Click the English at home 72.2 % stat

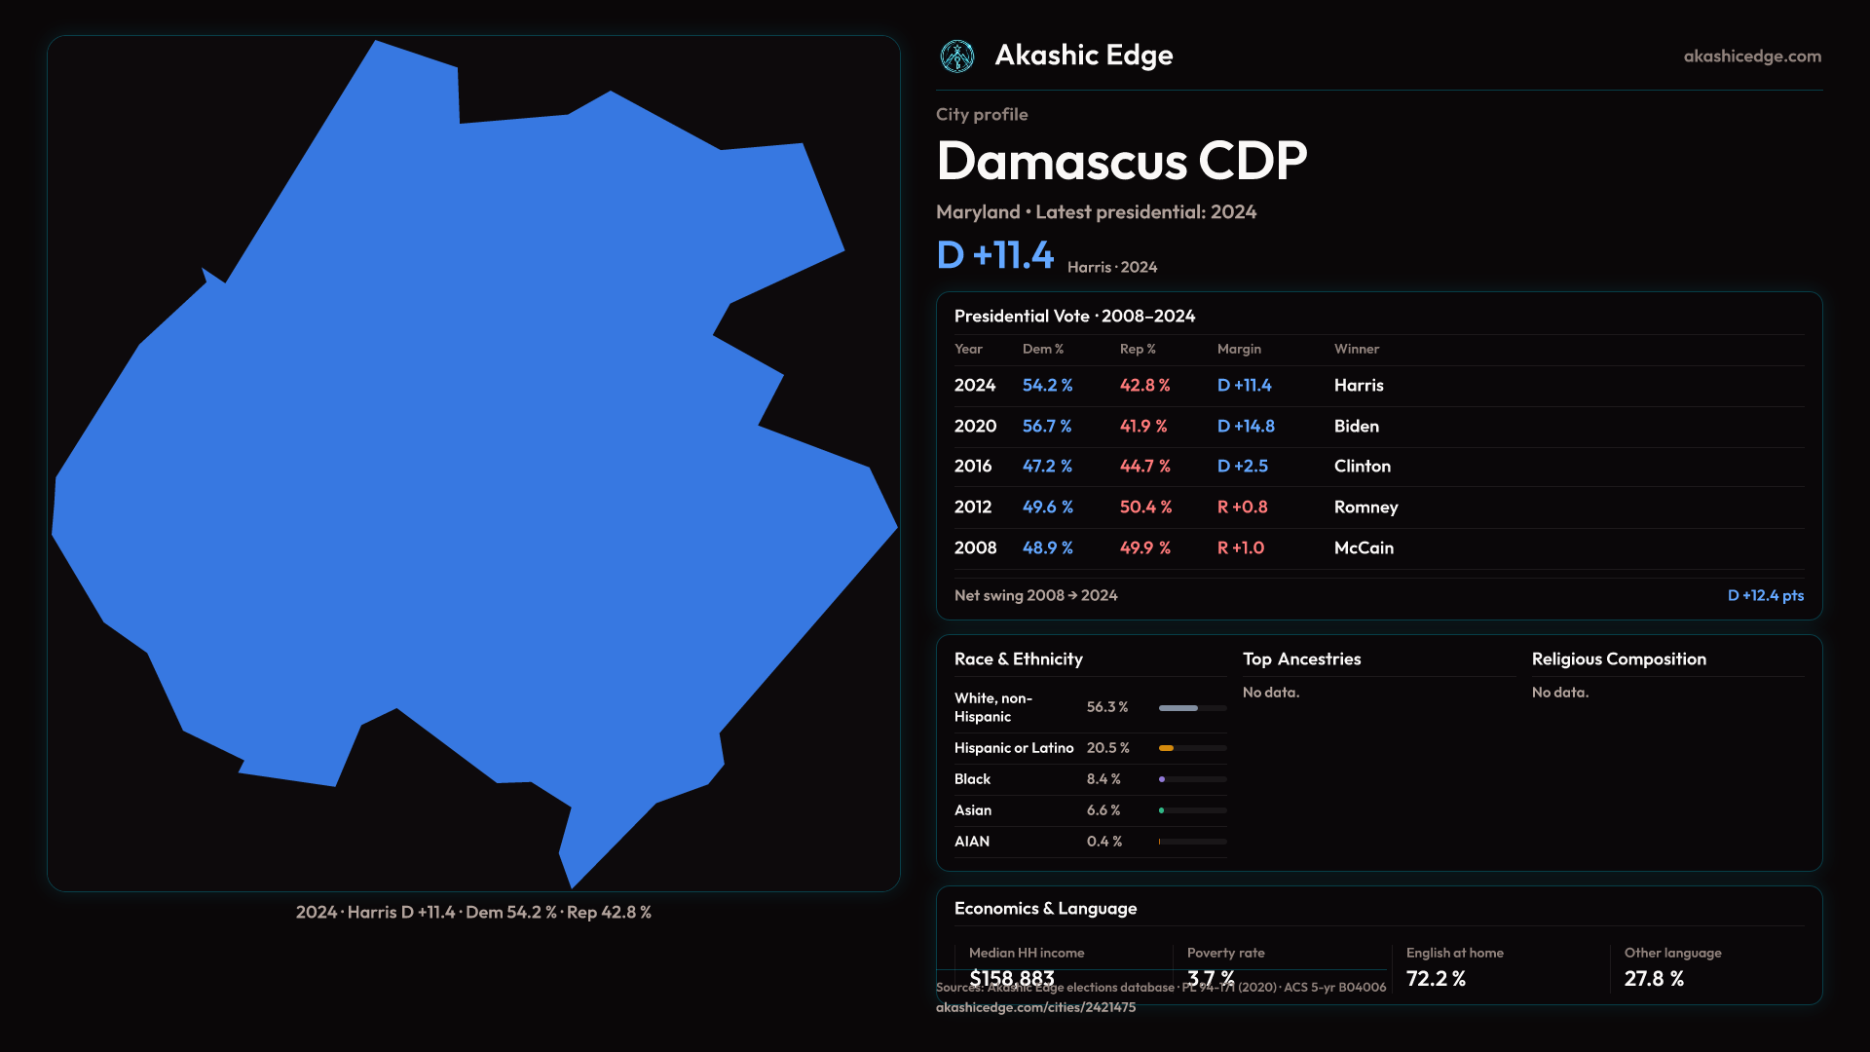(x=1436, y=979)
